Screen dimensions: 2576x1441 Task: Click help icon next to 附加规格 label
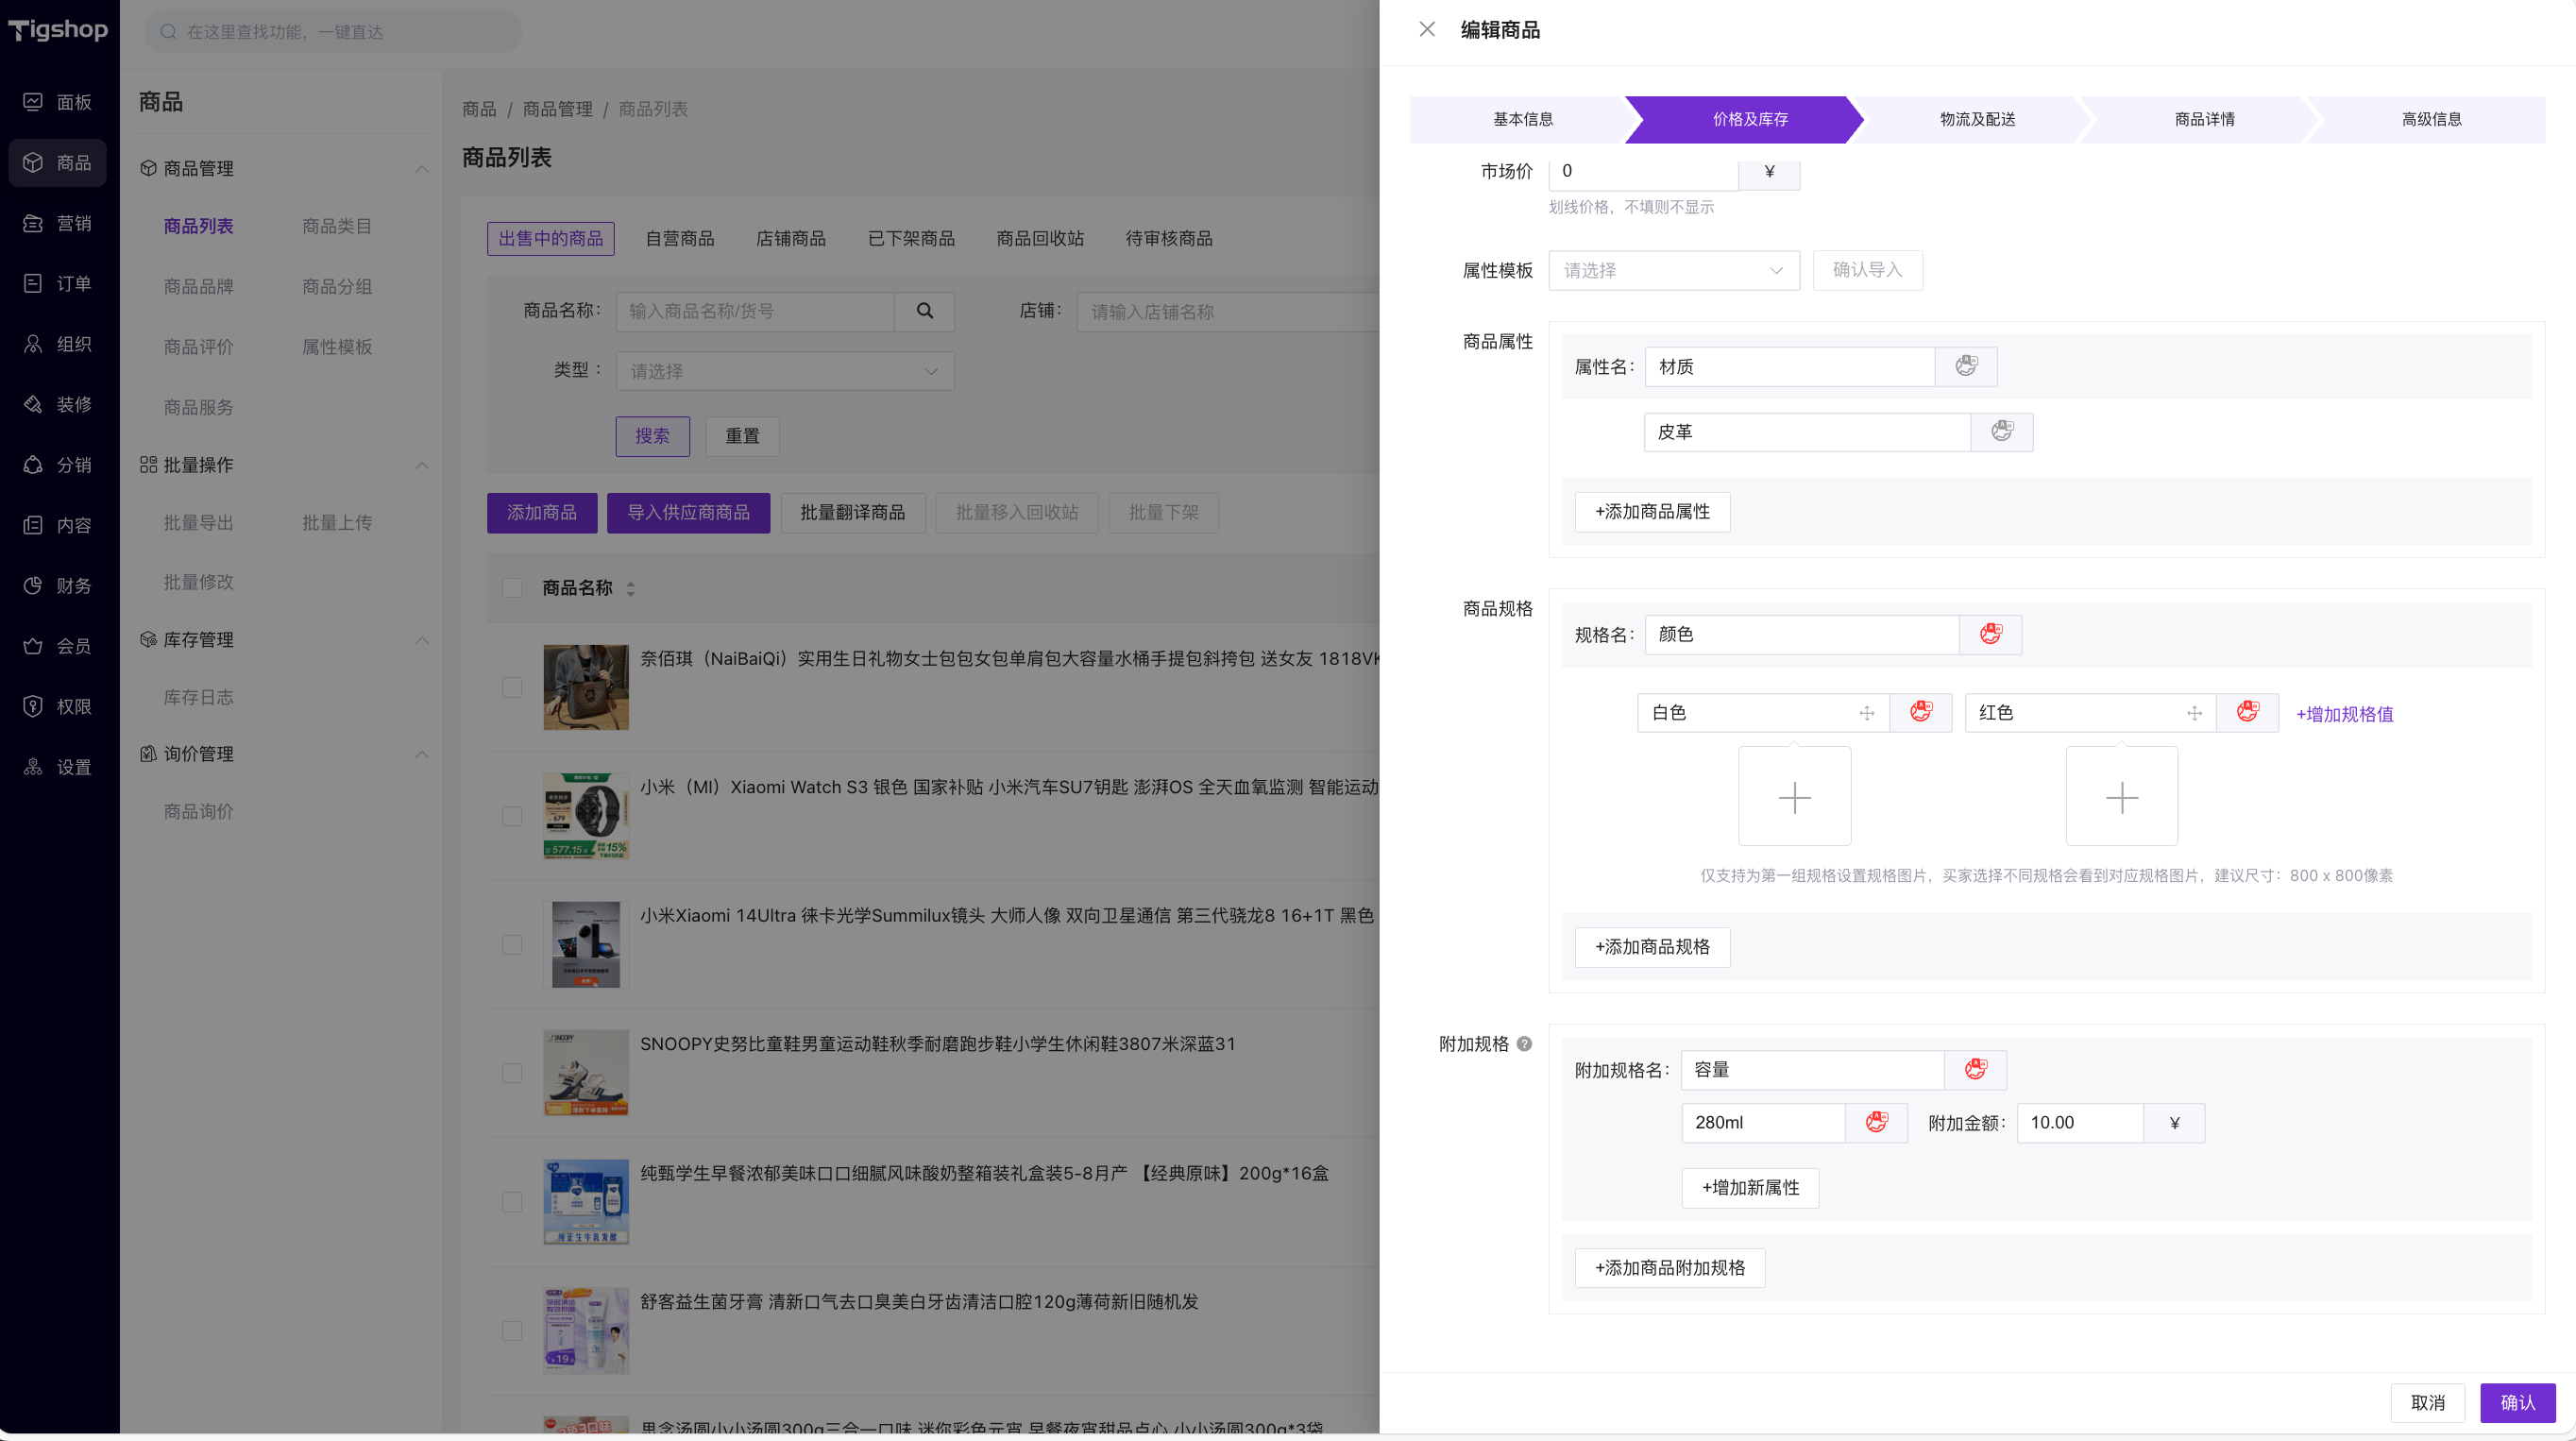pos(1524,1044)
